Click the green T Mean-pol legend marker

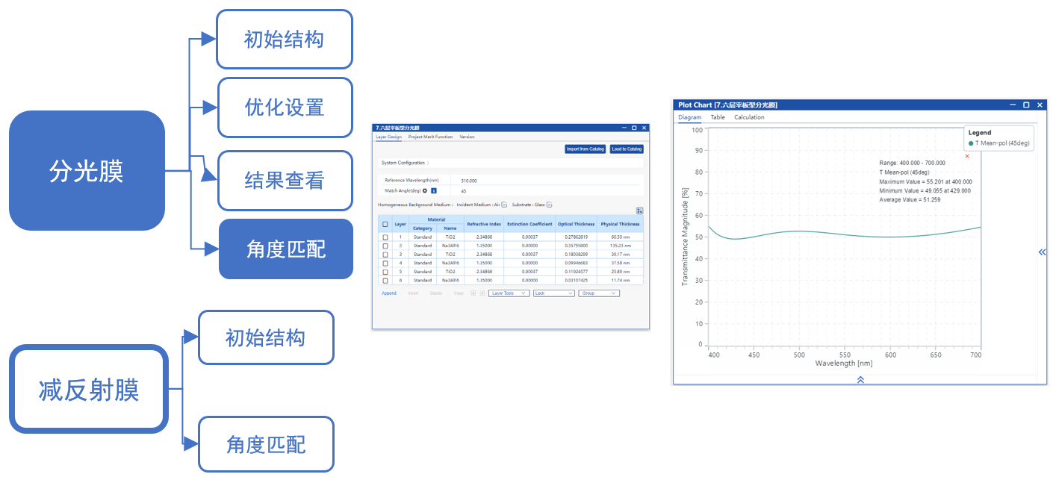(x=971, y=143)
